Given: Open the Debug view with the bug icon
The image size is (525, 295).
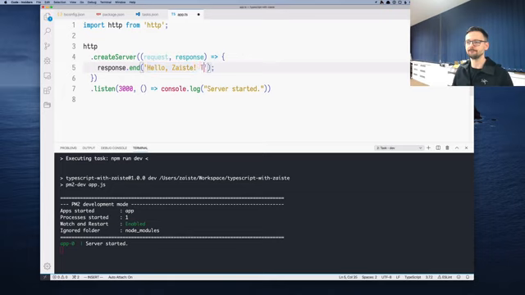Looking at the screenshot, I should tap(48, 61).
